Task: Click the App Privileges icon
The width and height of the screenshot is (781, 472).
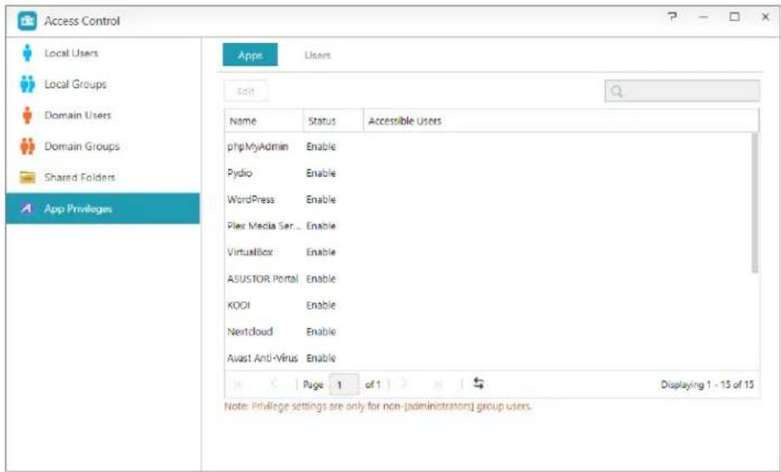Action: pos(27,209)
